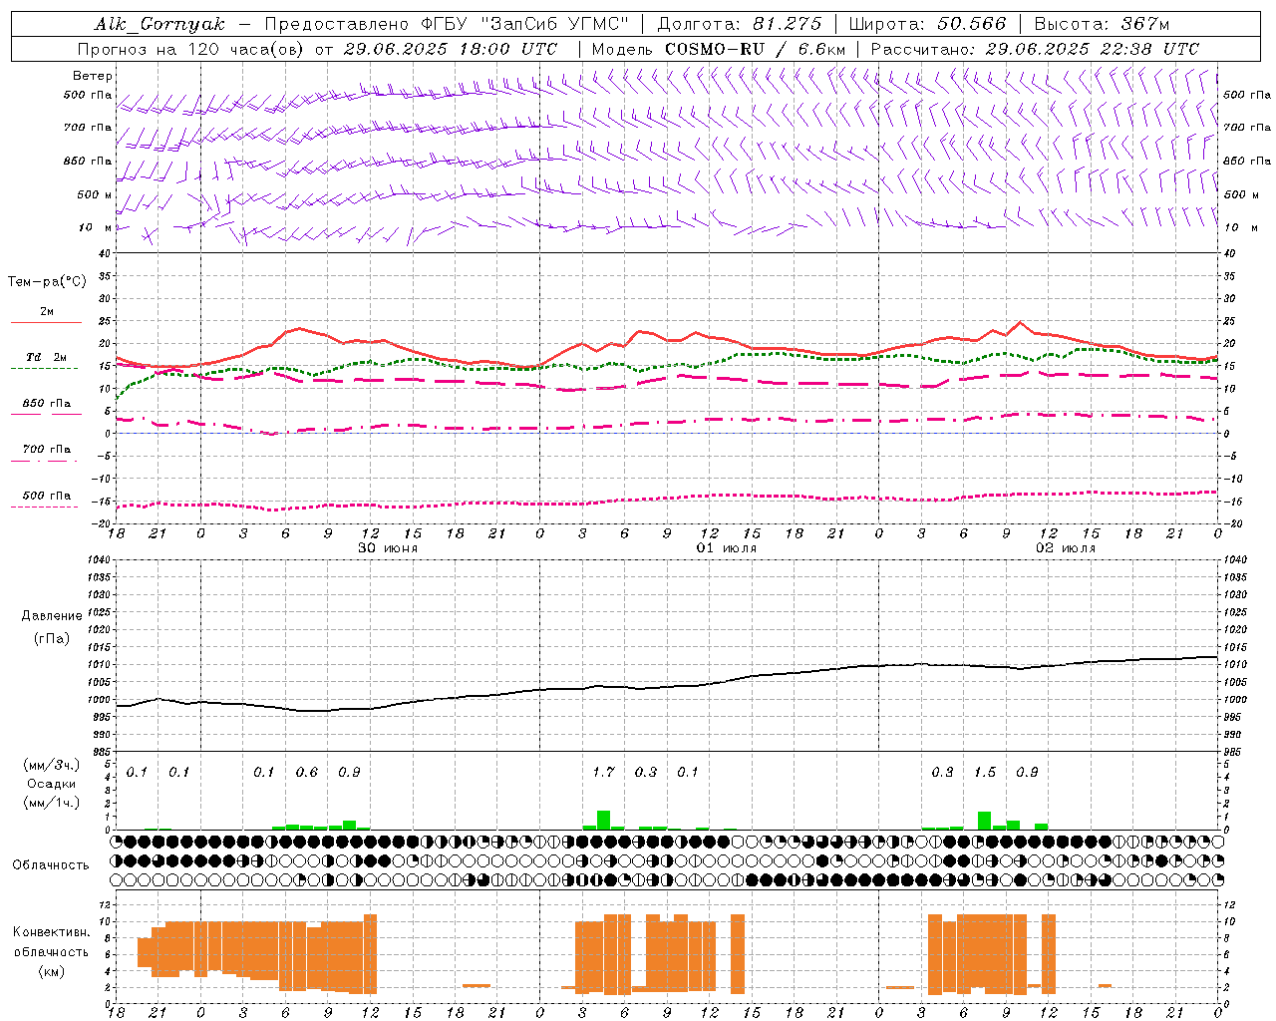Click the 500 гПа dotted legend in temperature panel

[x=46, y=496]
